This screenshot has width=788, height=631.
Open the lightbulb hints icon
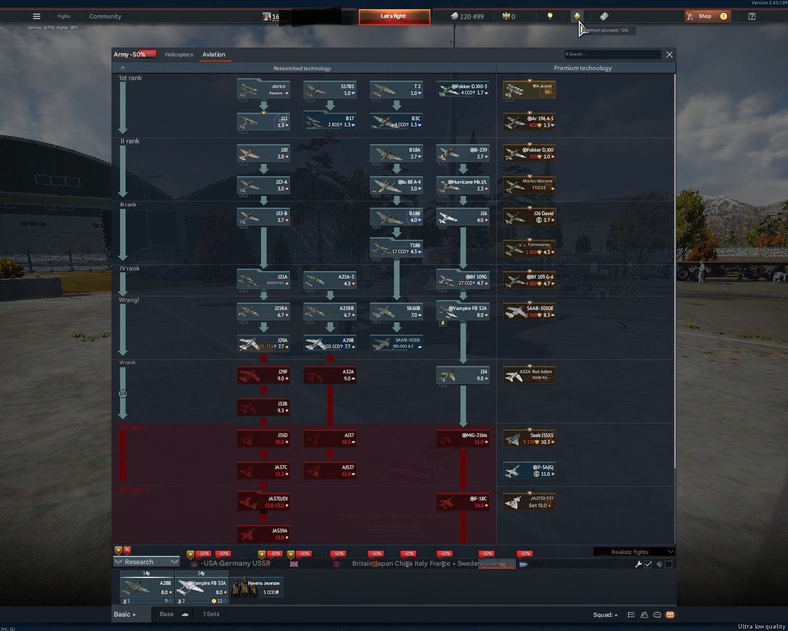point(550,17)
